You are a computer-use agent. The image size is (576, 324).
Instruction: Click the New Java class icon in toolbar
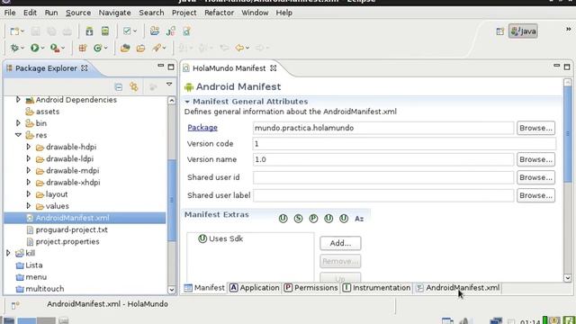(x=170, y=31)
